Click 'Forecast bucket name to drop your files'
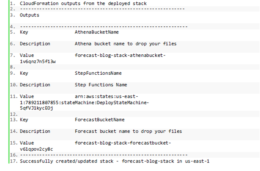260x171 pixels. [x=128, y=131]
